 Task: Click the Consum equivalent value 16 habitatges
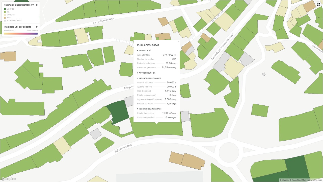(x=170, y=117)
